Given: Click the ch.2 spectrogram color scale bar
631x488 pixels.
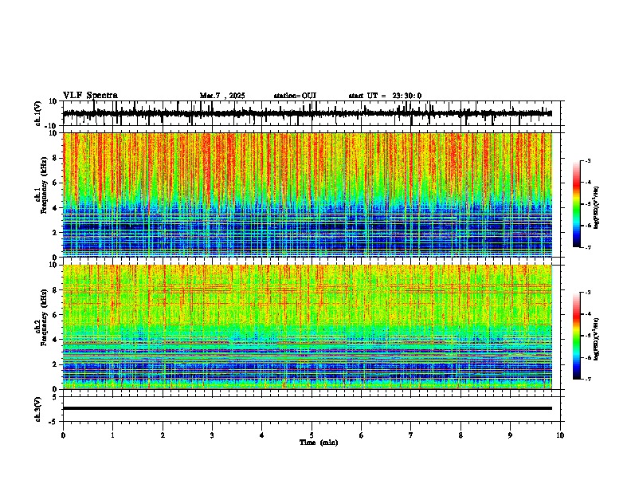Looking at the screenshot, I should 577,336.
